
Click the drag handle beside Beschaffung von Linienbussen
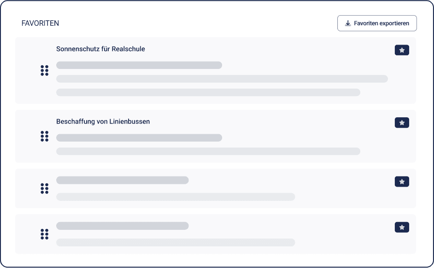(x=44, y=136)
